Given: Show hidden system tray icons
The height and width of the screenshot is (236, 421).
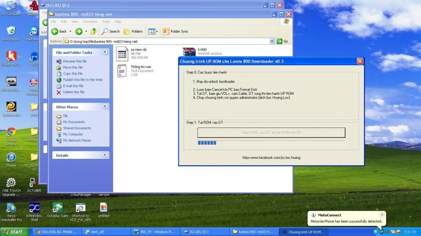Looking at the screenshot, I should tap(375, 232).
